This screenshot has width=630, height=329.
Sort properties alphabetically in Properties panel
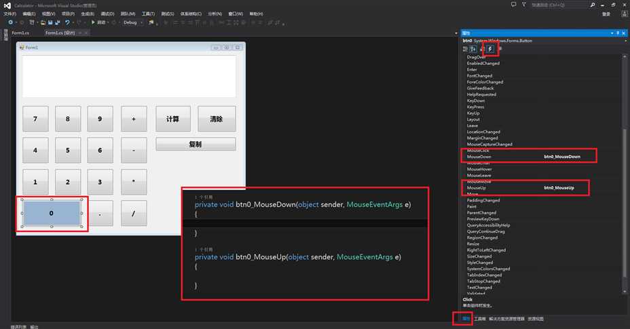473,49
